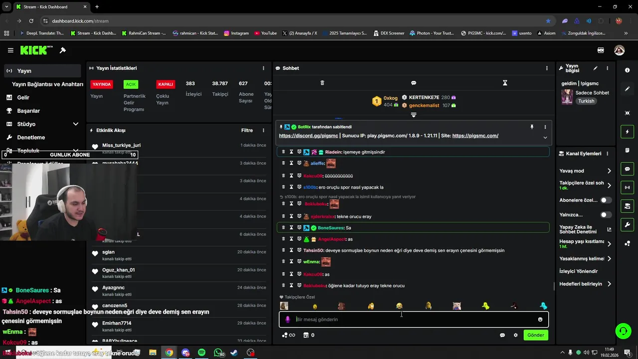Focus the Bir mesaj gönderin input
This screenshot has height=359, width=638.
pos(414,320)
